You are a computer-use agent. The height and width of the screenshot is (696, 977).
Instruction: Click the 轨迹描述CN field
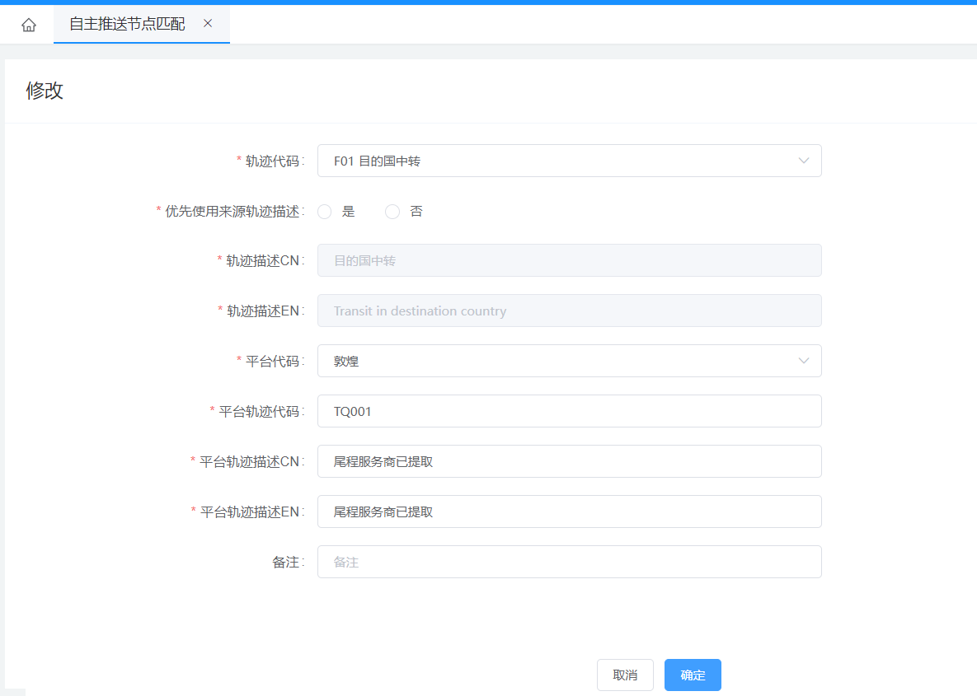click(569, 260)
